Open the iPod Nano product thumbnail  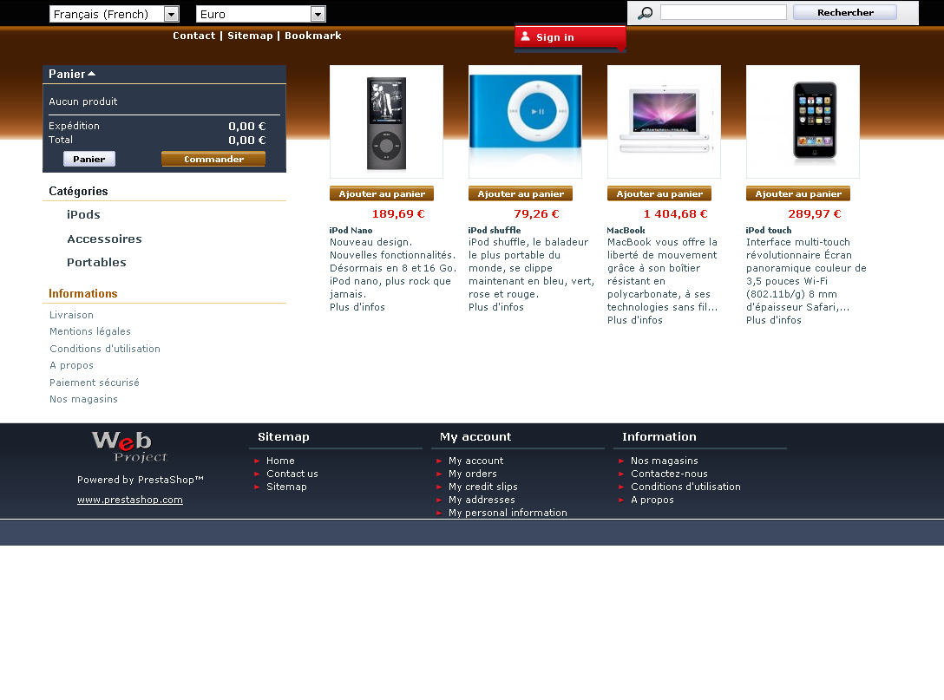tap(386, 121)
